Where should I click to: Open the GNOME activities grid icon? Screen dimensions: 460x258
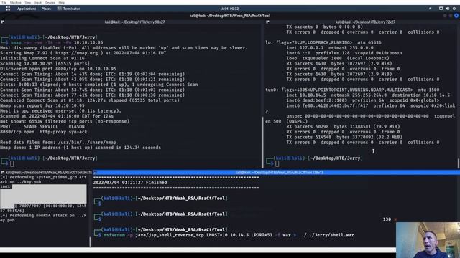click(8, 9)
